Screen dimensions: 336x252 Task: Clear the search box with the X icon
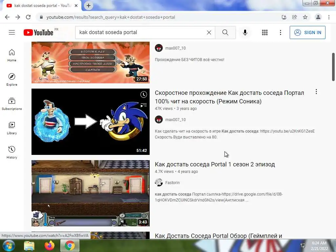tap(209, 32)
